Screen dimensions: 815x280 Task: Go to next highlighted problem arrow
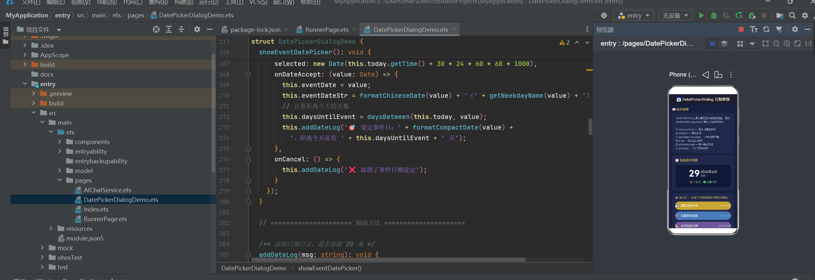[587, 42]
